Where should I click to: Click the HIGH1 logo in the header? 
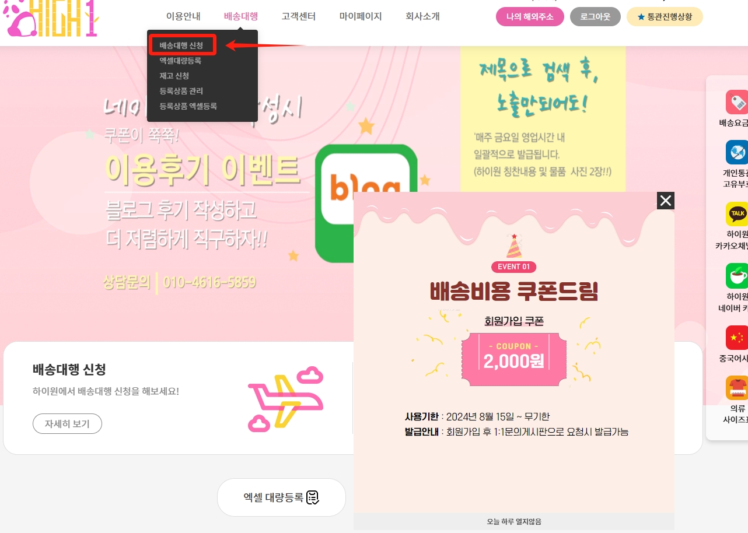[50, 19]
